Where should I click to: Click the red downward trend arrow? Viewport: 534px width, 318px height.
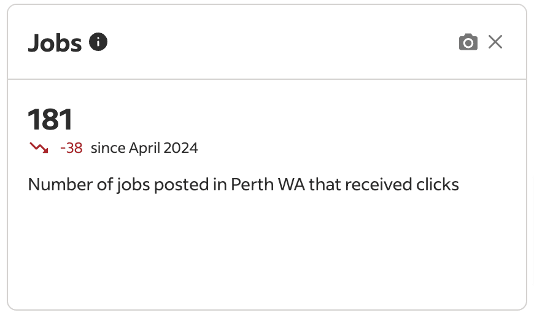(x=39, y=148)
